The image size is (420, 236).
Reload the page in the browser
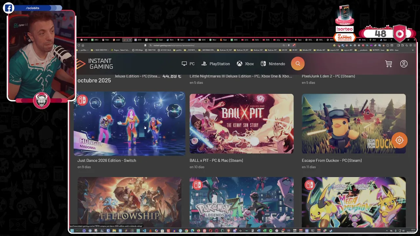[79, 45]
